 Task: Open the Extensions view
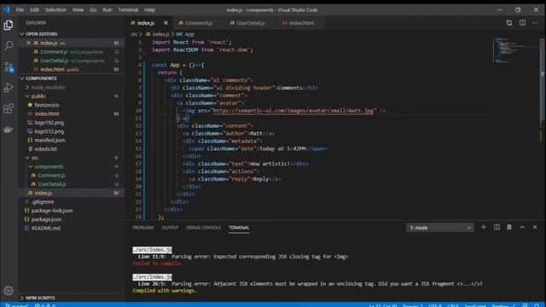click(x=9, y=108)
